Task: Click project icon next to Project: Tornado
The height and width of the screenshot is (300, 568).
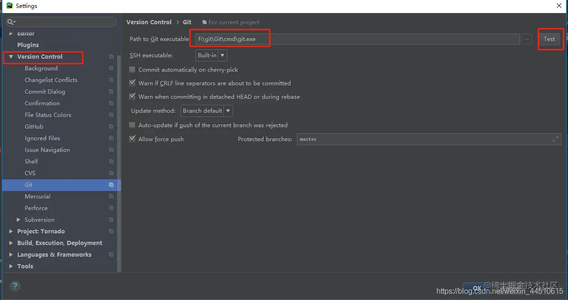Action: pos(111,232)
